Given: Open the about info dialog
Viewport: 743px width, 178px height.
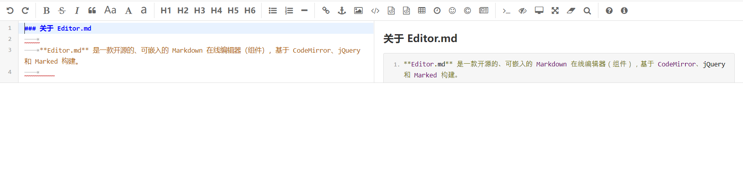Looking at the screenshot, I should coord(624,11).
